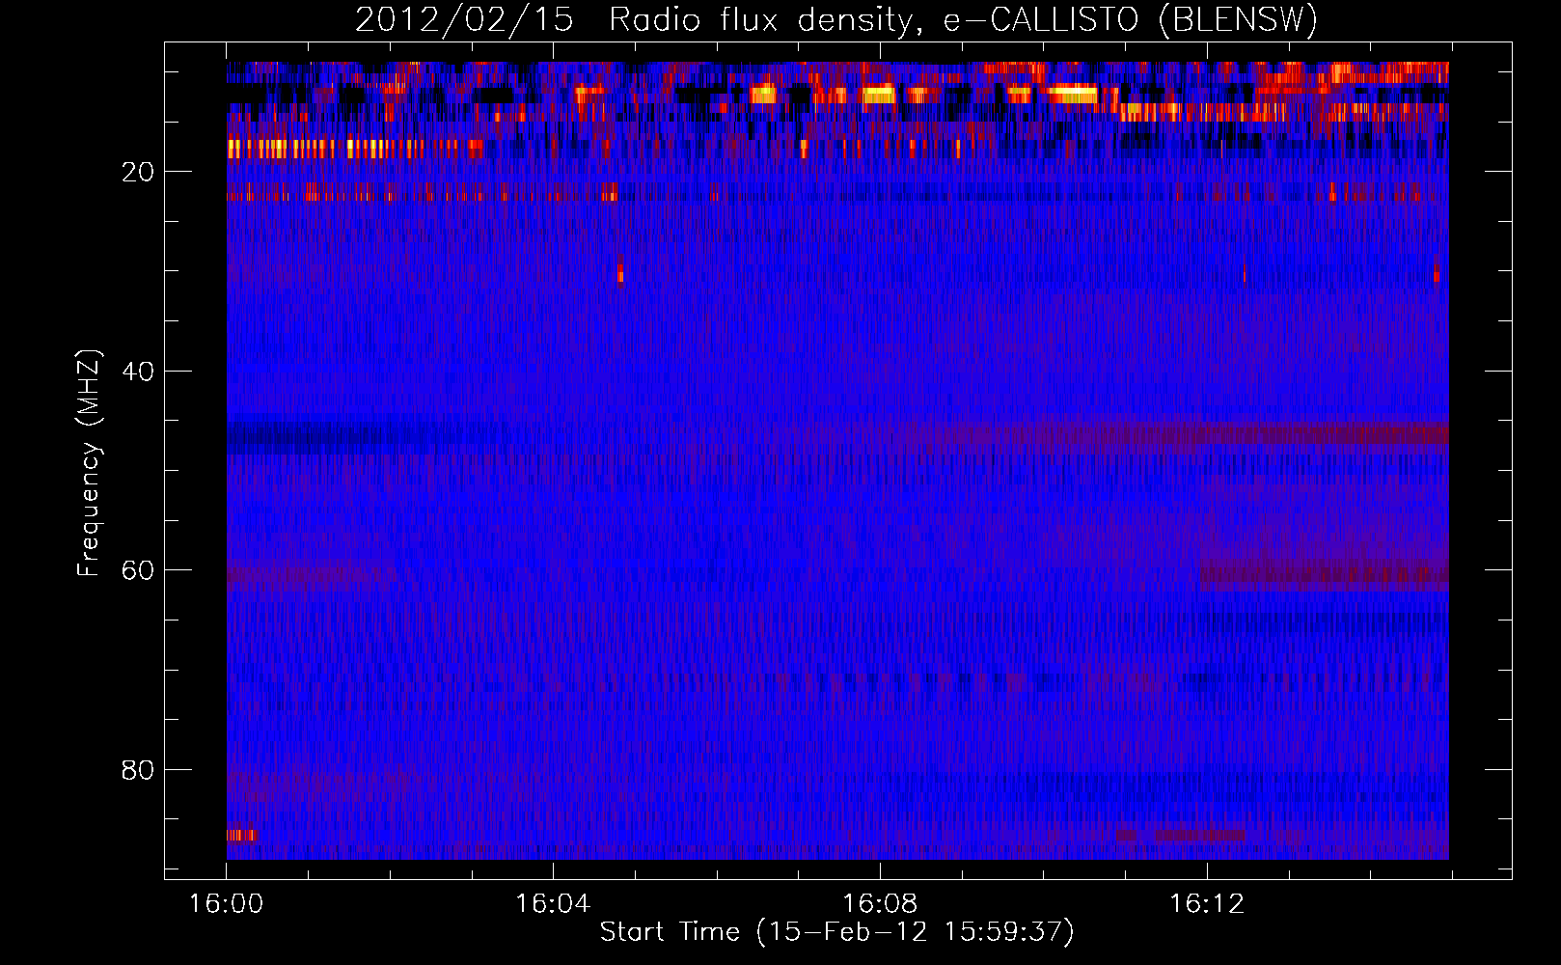The width and height of the screenshot is (1561, 965).
Task: Click the 60 frequency tick label
Action: pyautogui.click(x=138, y=571)
